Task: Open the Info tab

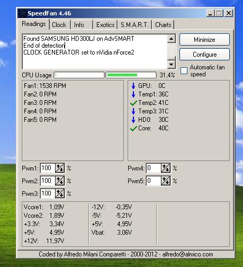Action: (x=82, y=25)
